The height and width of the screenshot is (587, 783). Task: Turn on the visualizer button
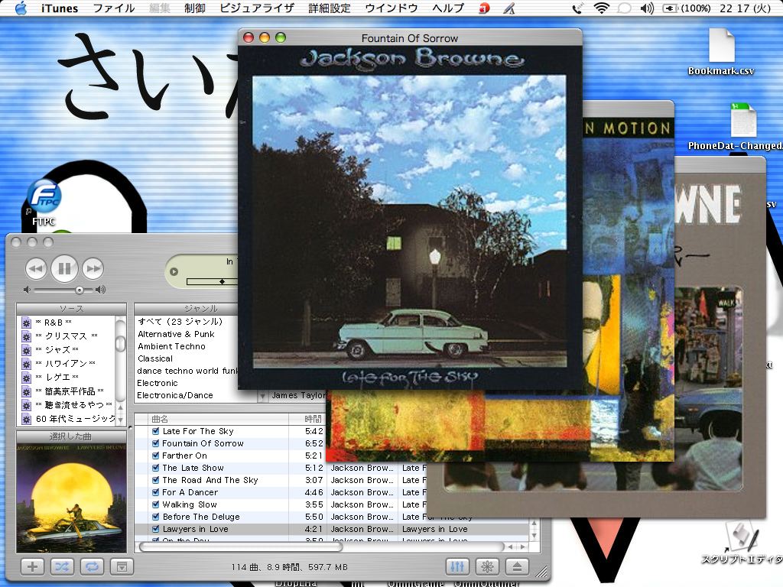(487, 566)
